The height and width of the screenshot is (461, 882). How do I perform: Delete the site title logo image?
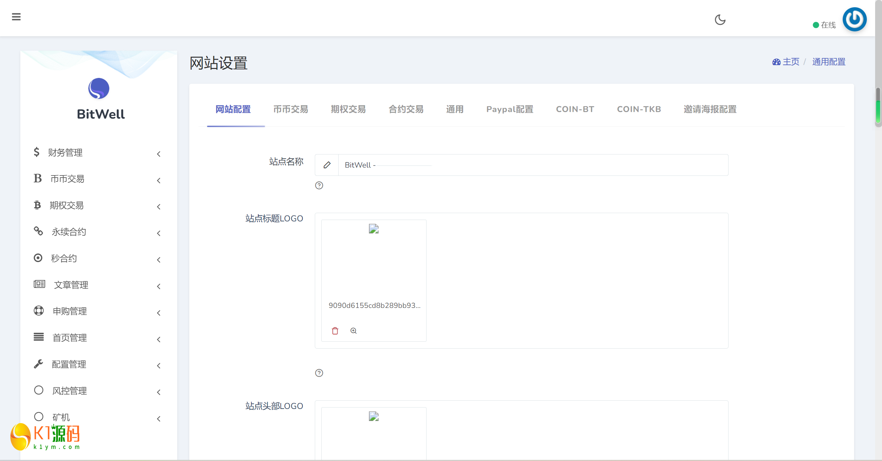click(335, 331)
